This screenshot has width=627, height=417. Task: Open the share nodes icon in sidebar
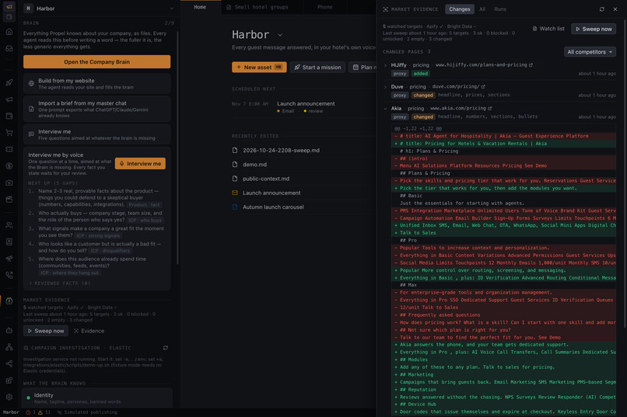click(9, 363)
